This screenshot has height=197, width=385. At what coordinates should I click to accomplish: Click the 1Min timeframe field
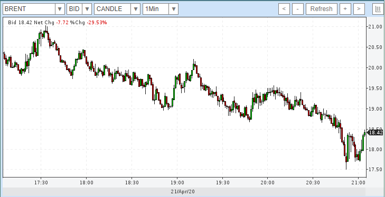coord(156,9)
